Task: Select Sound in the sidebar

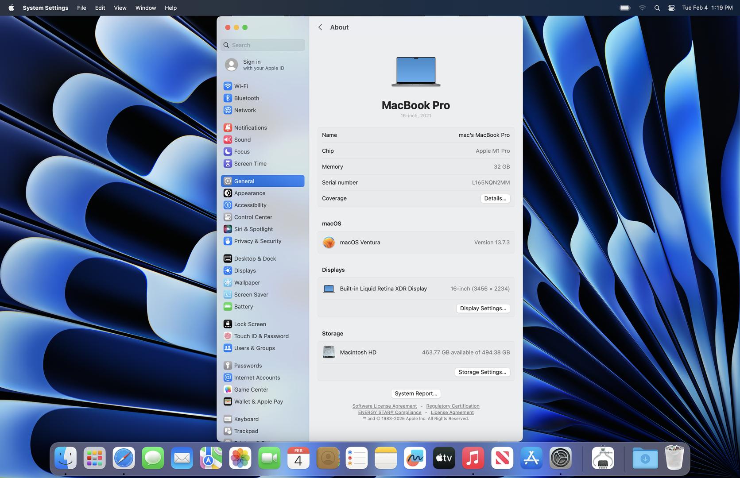Action: [263, 139]
